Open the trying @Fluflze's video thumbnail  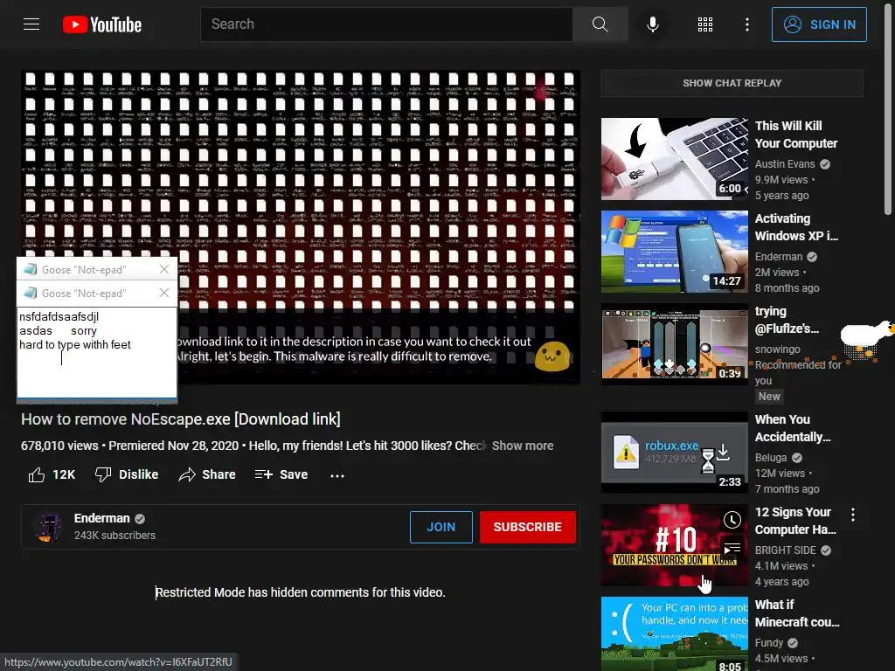coord(675,344)
